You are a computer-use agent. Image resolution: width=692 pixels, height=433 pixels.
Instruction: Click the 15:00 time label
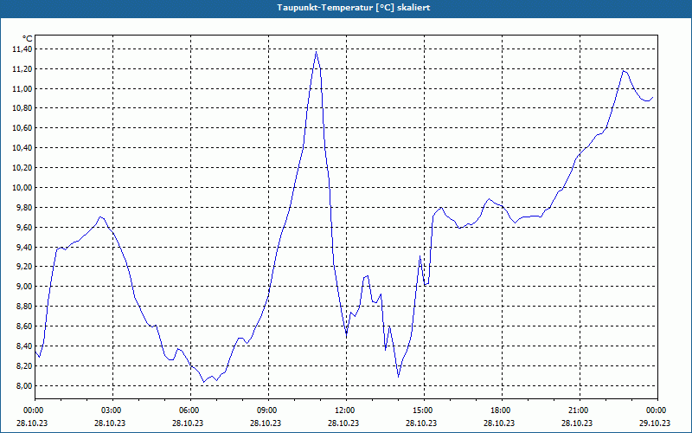pos(422,410)
